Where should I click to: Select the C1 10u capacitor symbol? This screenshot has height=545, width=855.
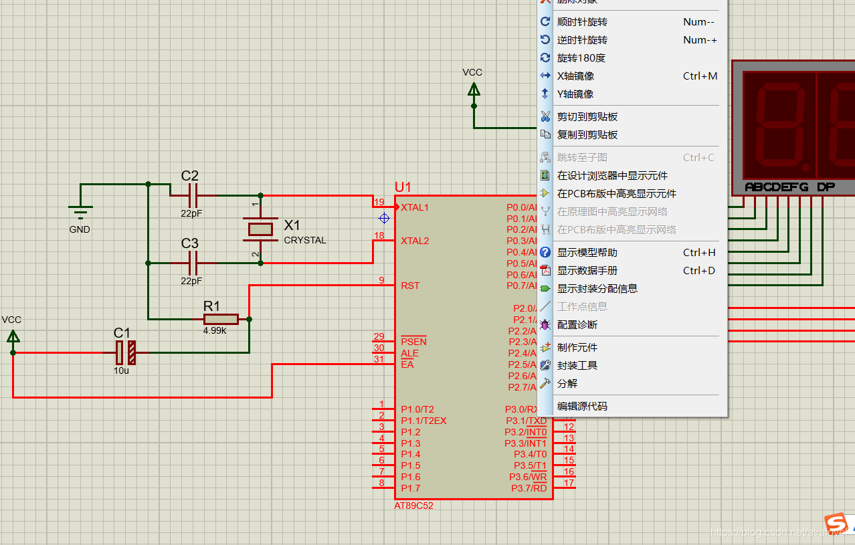(125, 352)
